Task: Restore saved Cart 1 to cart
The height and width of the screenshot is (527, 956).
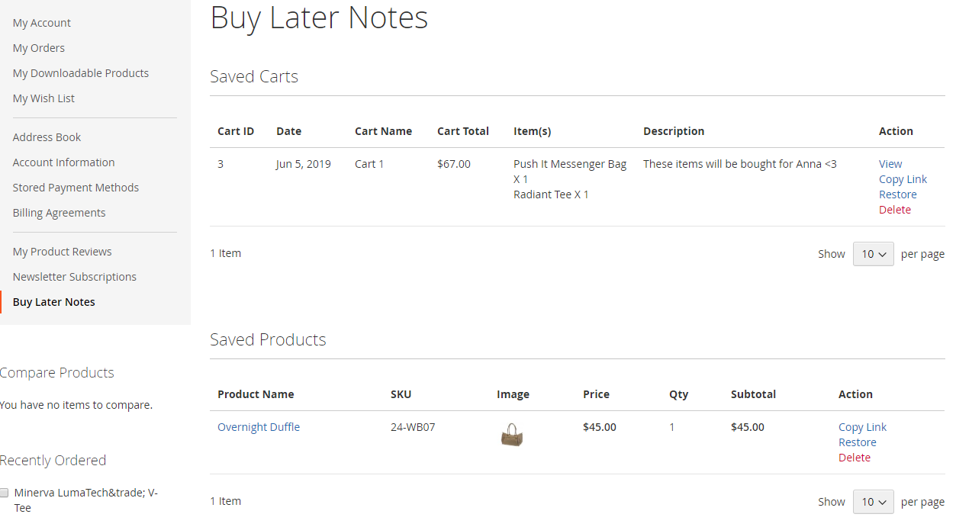Action: pyautogui.click(x=897, y=194)
